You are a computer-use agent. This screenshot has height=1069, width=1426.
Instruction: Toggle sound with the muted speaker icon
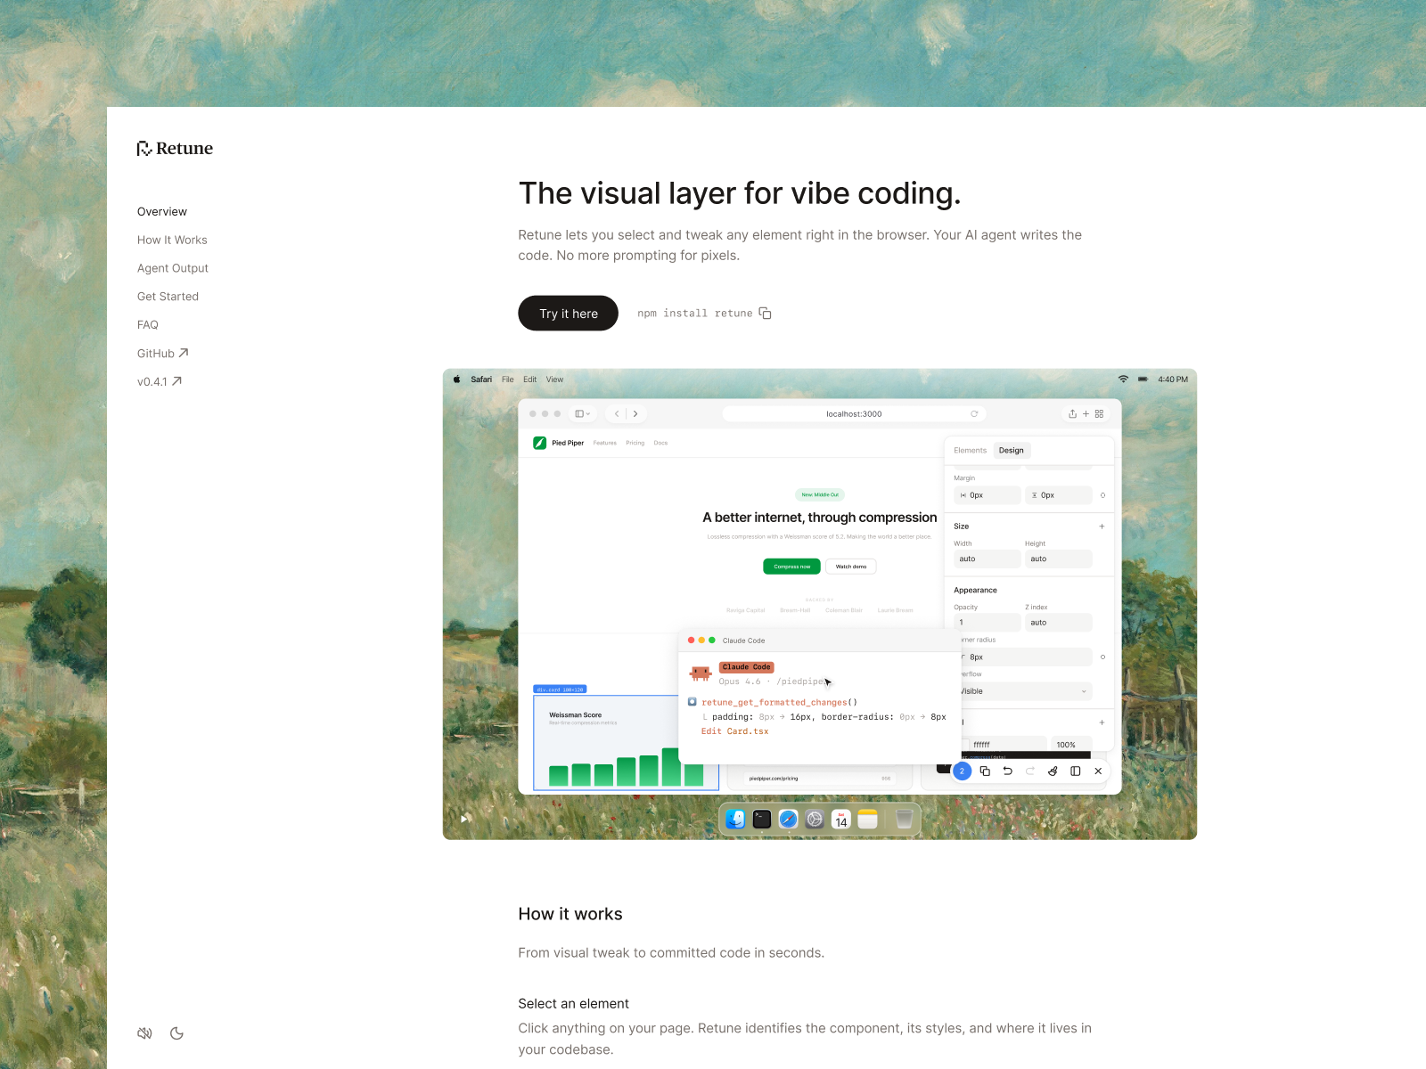[144, 1033]
